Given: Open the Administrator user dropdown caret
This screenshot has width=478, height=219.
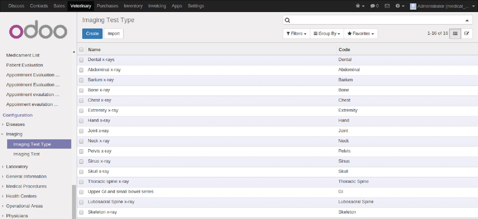Looking at the screenshot, I should point(474,6).
